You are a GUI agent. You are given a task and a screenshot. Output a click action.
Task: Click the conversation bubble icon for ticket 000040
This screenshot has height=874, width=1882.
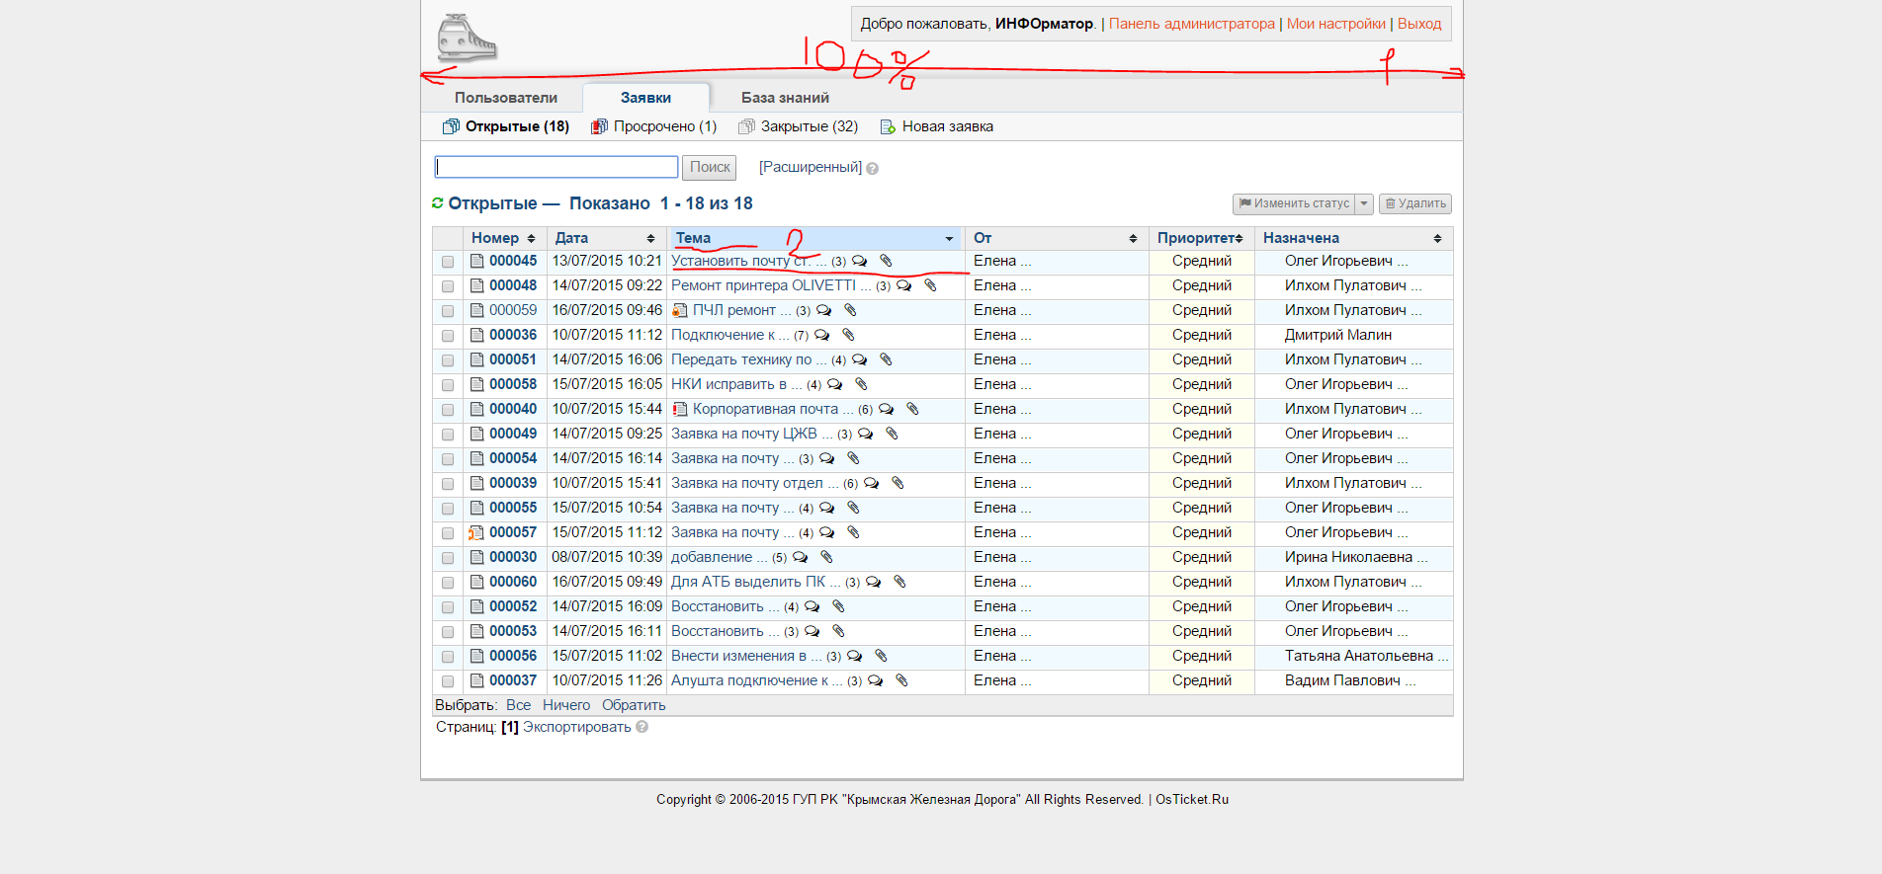tap(886, 409)
